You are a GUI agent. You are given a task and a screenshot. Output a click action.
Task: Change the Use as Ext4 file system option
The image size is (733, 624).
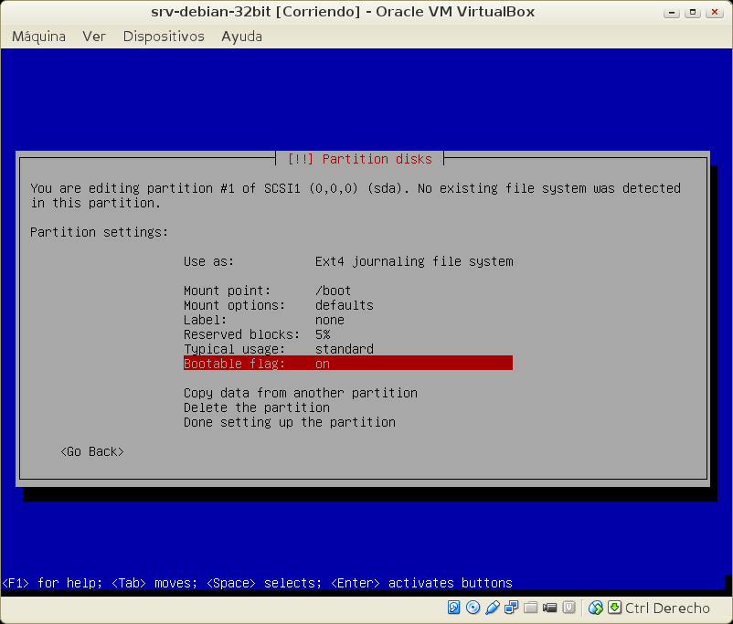click(x=347, y=261)
